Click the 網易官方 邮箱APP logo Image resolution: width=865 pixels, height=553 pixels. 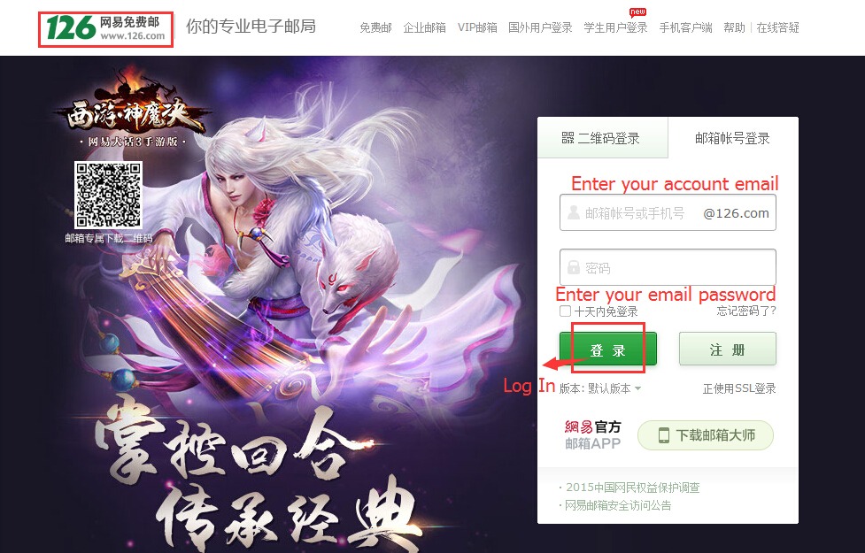click(592, 435)
